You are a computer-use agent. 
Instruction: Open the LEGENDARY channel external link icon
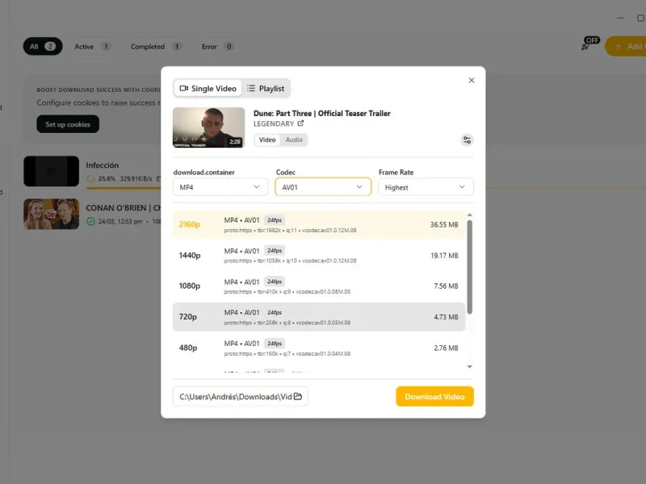[x=300, y=123]
